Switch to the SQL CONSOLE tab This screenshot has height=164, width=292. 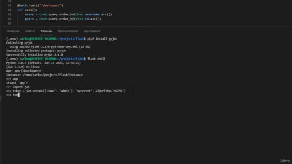[x=92, y=31]
